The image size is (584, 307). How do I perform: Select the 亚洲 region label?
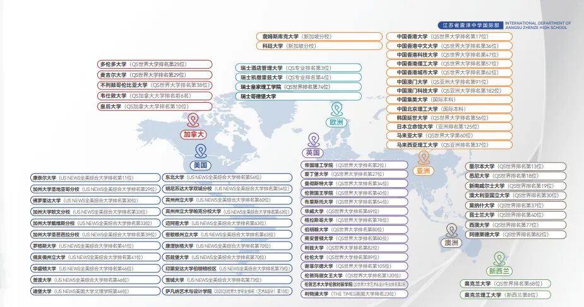click(424, 171)
